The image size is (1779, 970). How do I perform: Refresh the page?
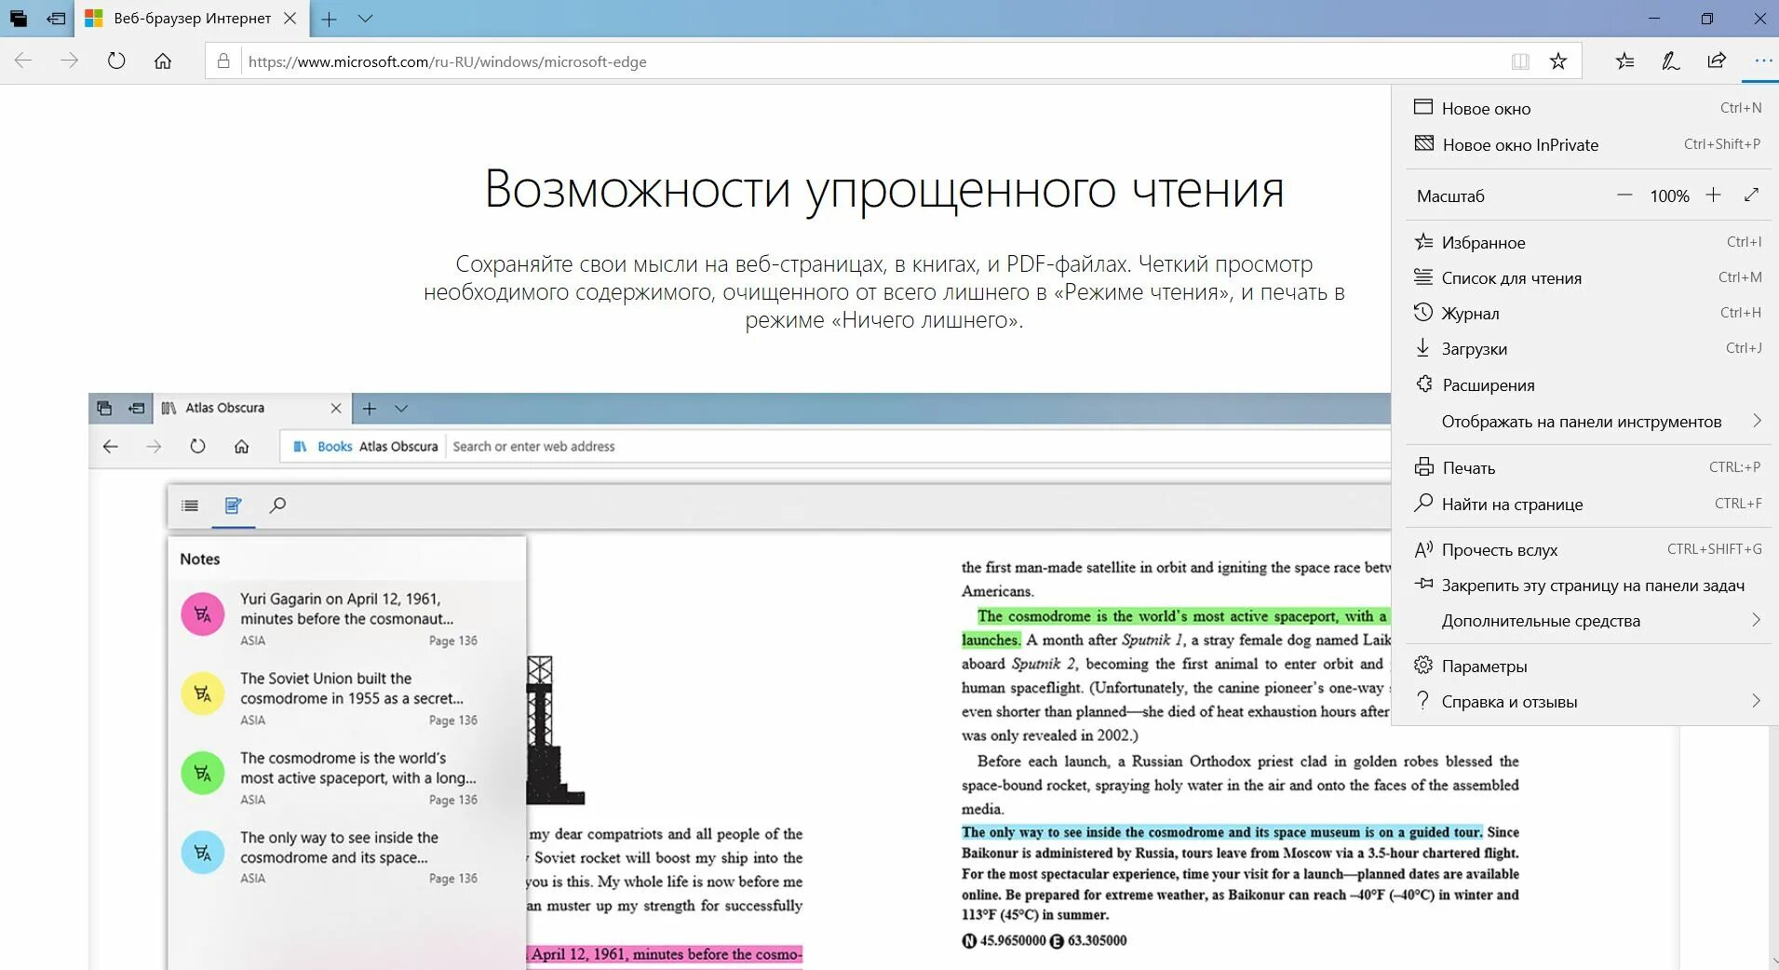[116, 61]
